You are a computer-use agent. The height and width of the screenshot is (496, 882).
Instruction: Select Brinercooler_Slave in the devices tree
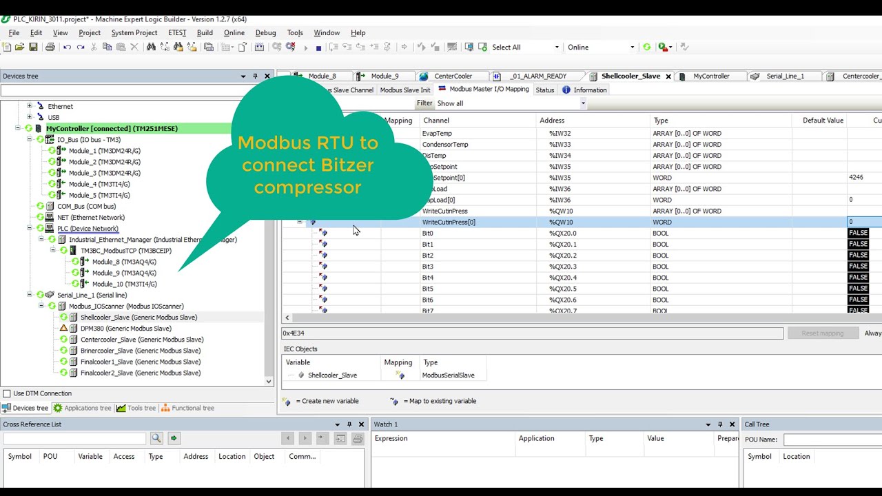[141, 351]
